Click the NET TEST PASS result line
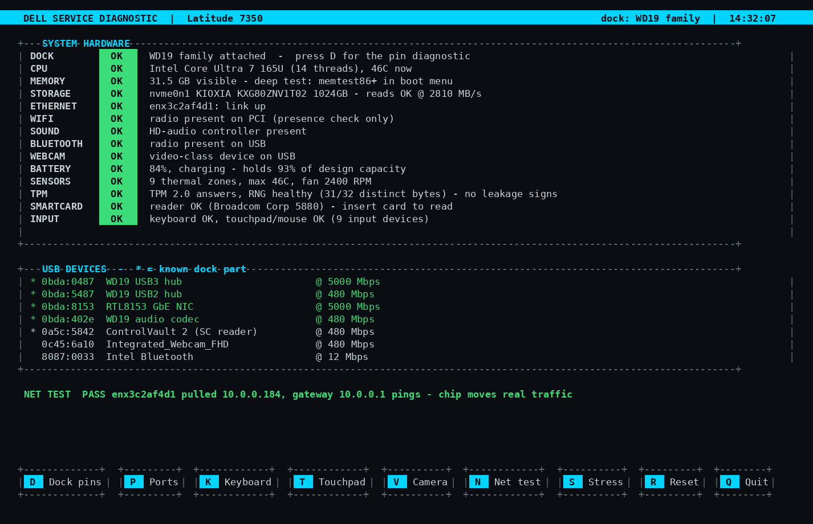813x524 pixels. (x=298, y=394)
